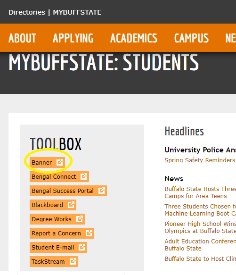The width and height of the screenshot is (236, 275).
Task: Click the MYBUFFSTATE: STUDENTS page title
Action: 104,62
